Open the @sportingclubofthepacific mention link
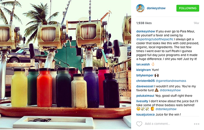The image size is (204, 130). [x=155, y=39]
